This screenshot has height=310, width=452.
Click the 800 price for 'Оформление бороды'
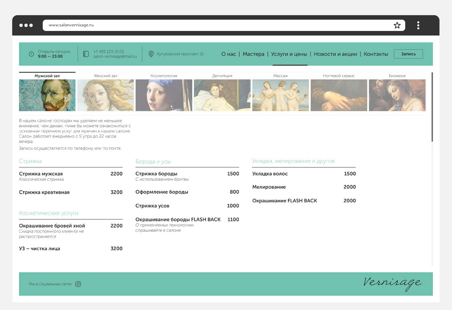235,192
